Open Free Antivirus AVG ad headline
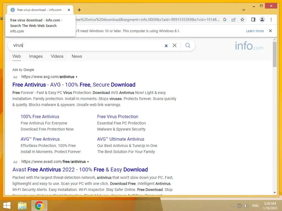The height and width of the screenshot is (211, 282). pyautogui.click(x=74, y=85)
